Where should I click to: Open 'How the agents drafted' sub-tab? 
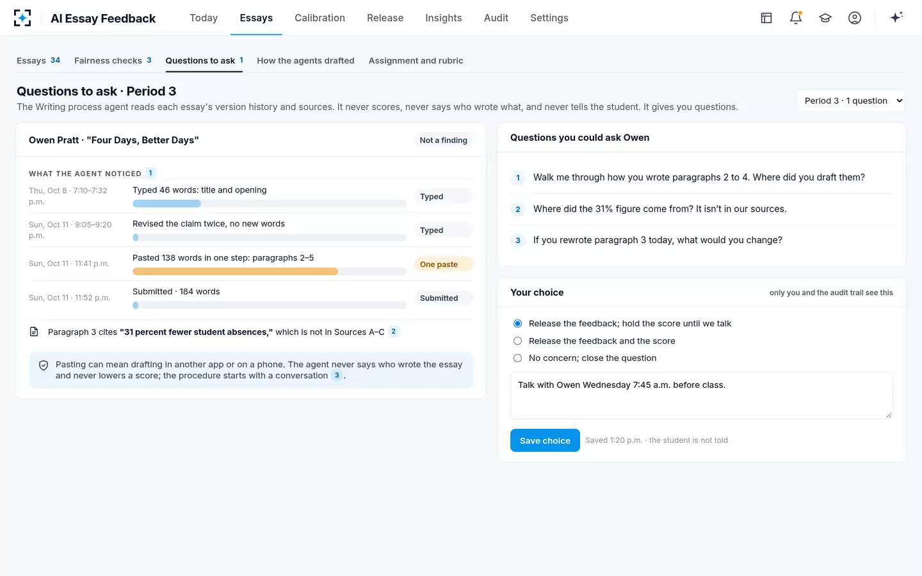(305, 61)
